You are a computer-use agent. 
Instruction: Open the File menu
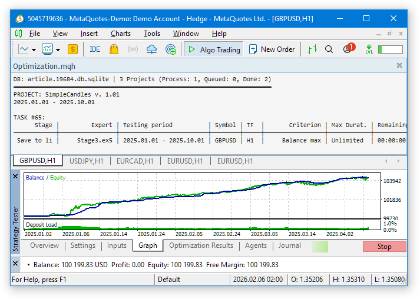(35, 34)
